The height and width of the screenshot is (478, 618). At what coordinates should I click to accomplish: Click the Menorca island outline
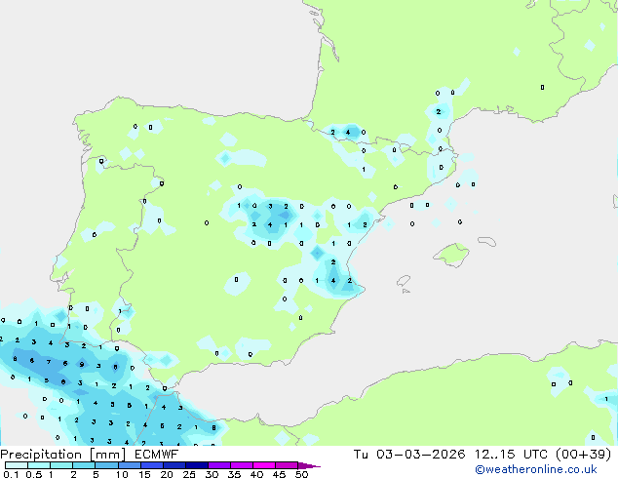[487, 241]
